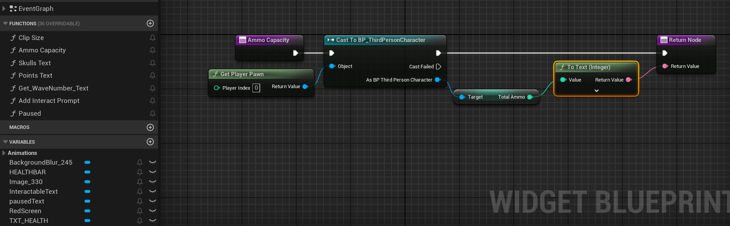Viewport: 730px width, 226px height.
Task: Click bell icon beside Paused function
Action: 153,113
